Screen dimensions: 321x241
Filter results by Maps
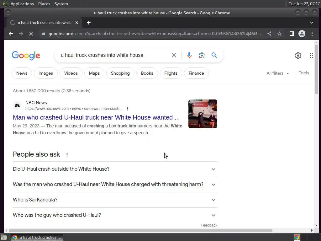94,73
